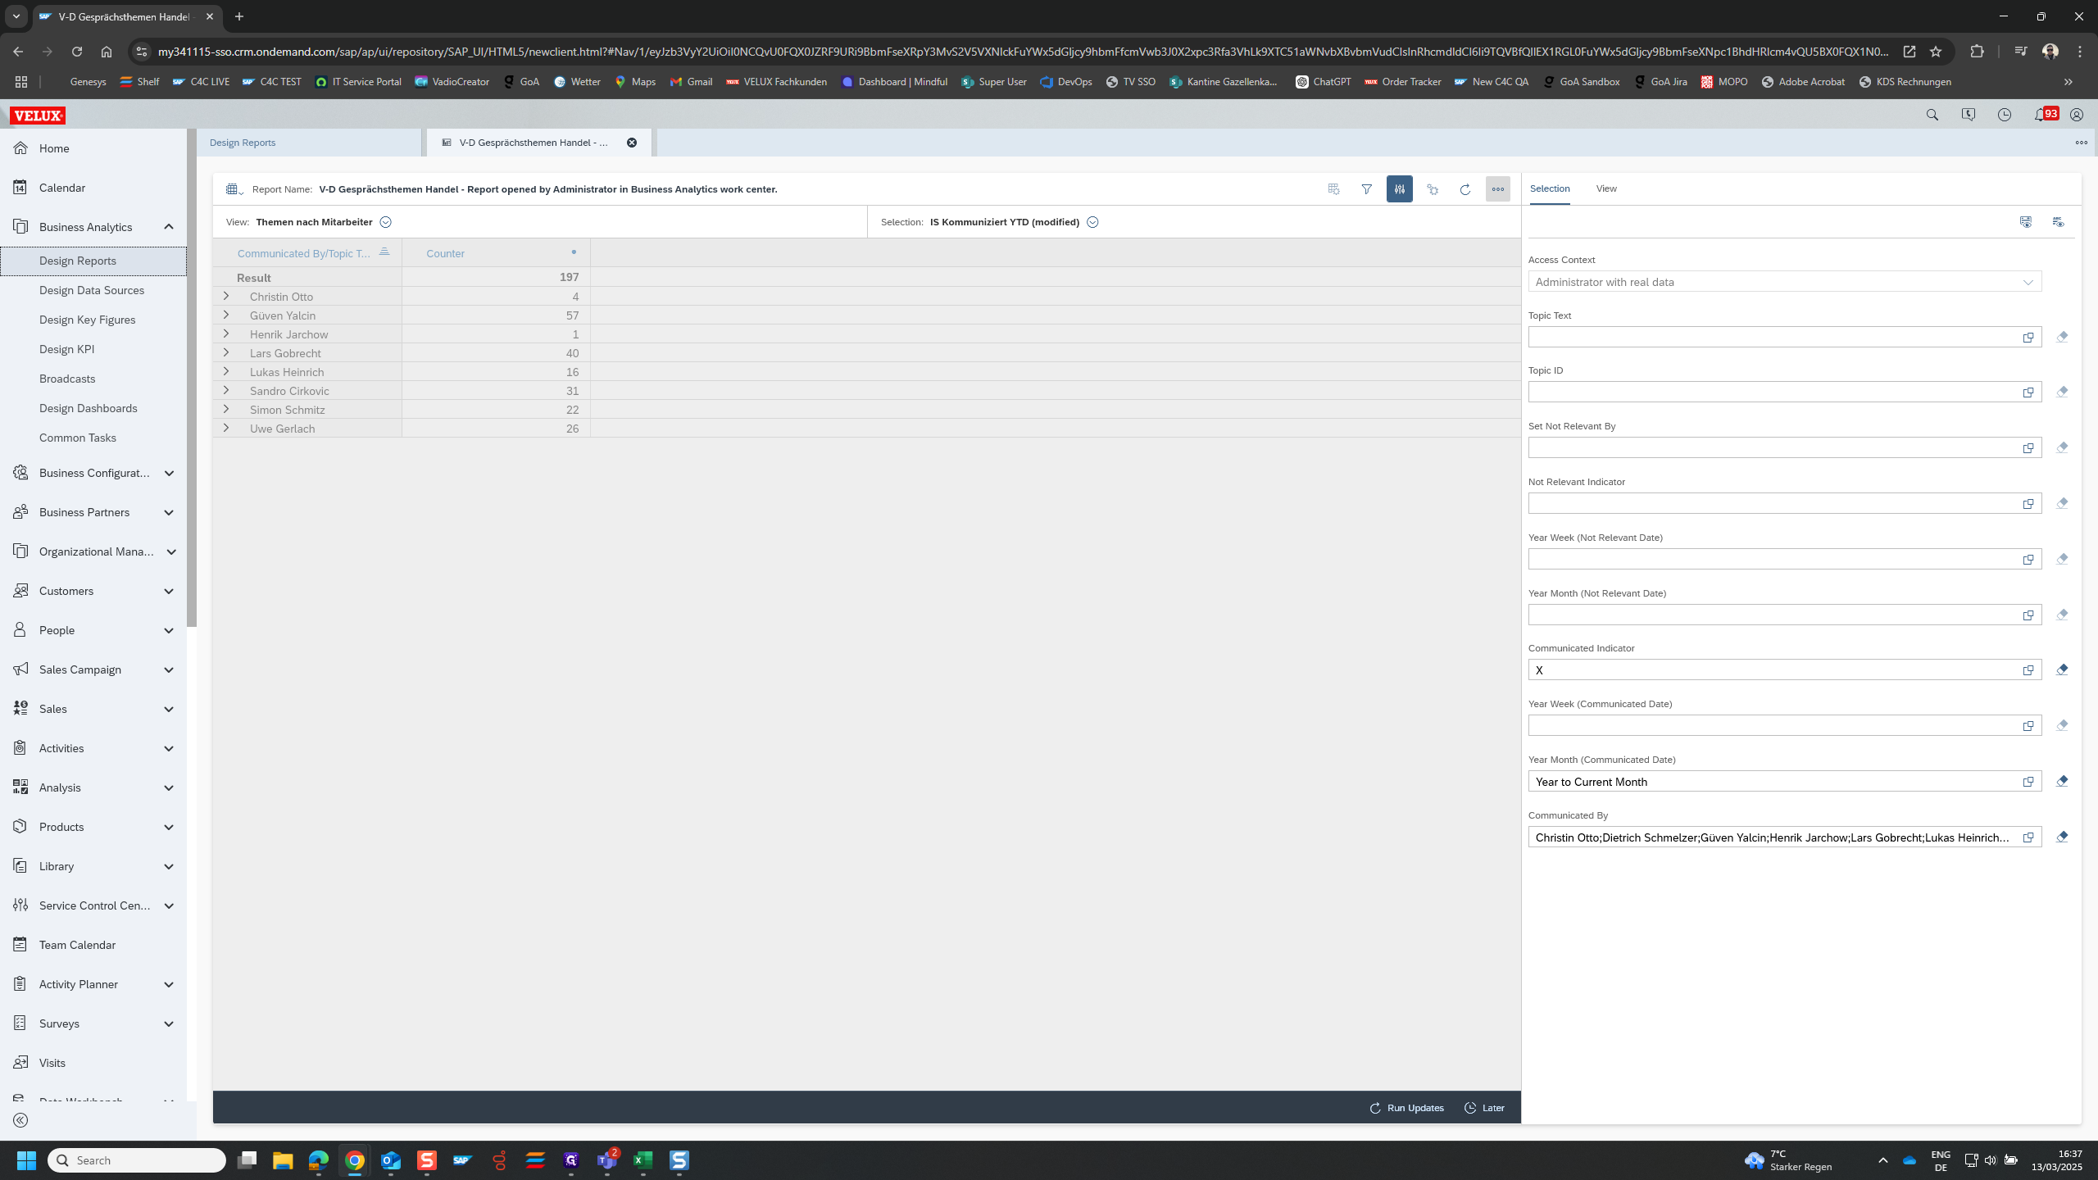
Task: Toggle the selection panel sliders icon
Action: tap(1399, 189)
